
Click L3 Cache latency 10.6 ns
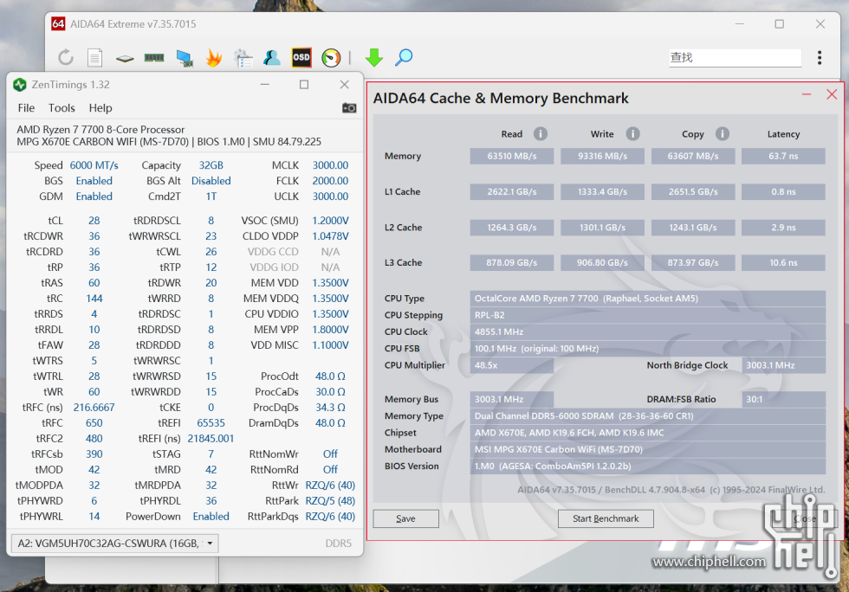[x=783, y=262]
